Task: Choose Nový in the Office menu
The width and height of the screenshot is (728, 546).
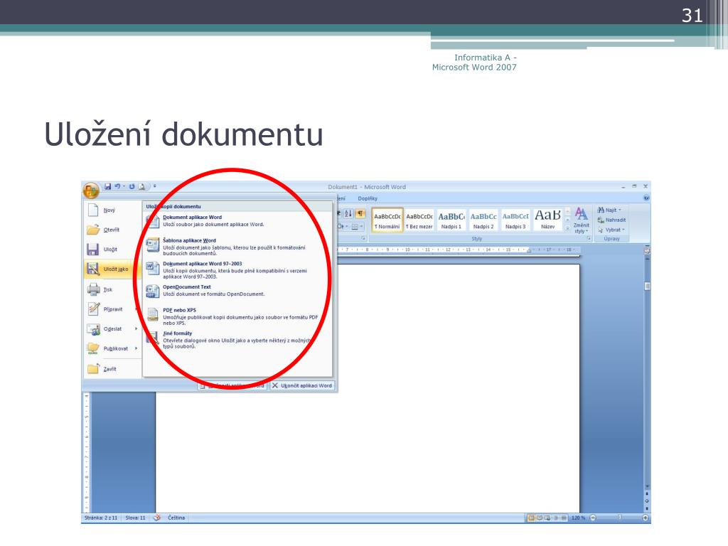Action: (x=113, y=210)
